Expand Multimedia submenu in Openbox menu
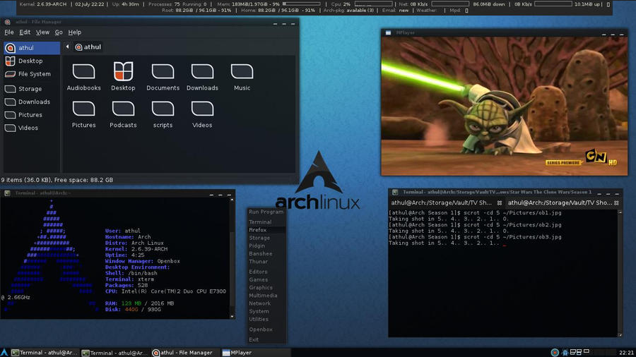The width and height of the screenshot is (636, 357). click(266, 296)
